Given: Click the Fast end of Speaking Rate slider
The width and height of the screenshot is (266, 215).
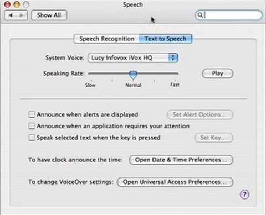Looking at the screenshot, I should pos(175,74).
